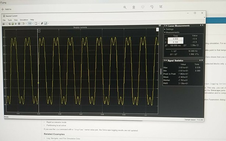Expand the Settings section in Cursor Measurements
Image resolution: width=226 pixels, height=141 pixels.
tap(169, 29)
